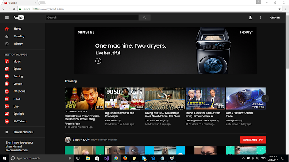Screen dimensions: 289x162
Task: Play Trump Faces the Fallout video thumbnail
Action: (x=205, y=99)
